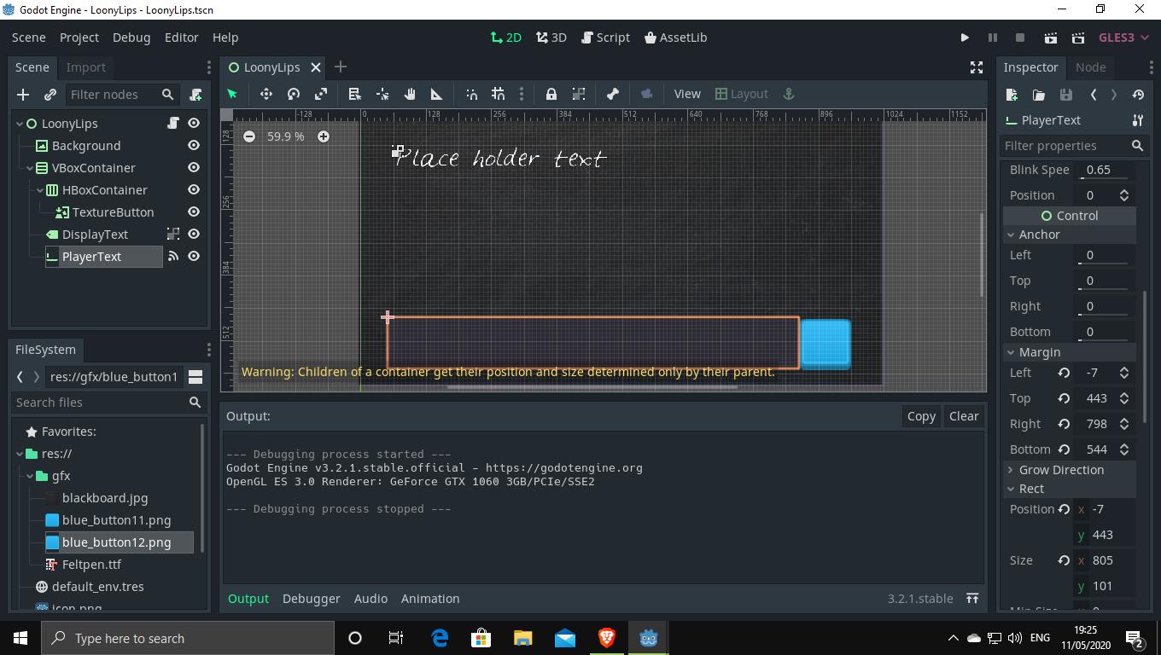
Task: Collapse the VBoxContainer tree node
Action: point(30,168)
